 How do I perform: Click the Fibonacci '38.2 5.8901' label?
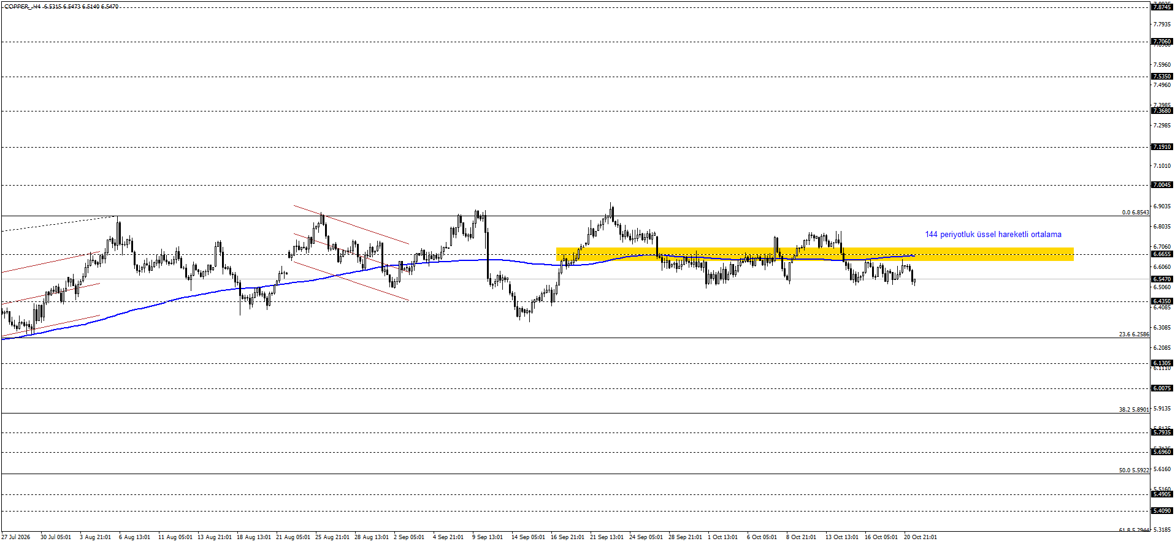[x=1134, y=410]
